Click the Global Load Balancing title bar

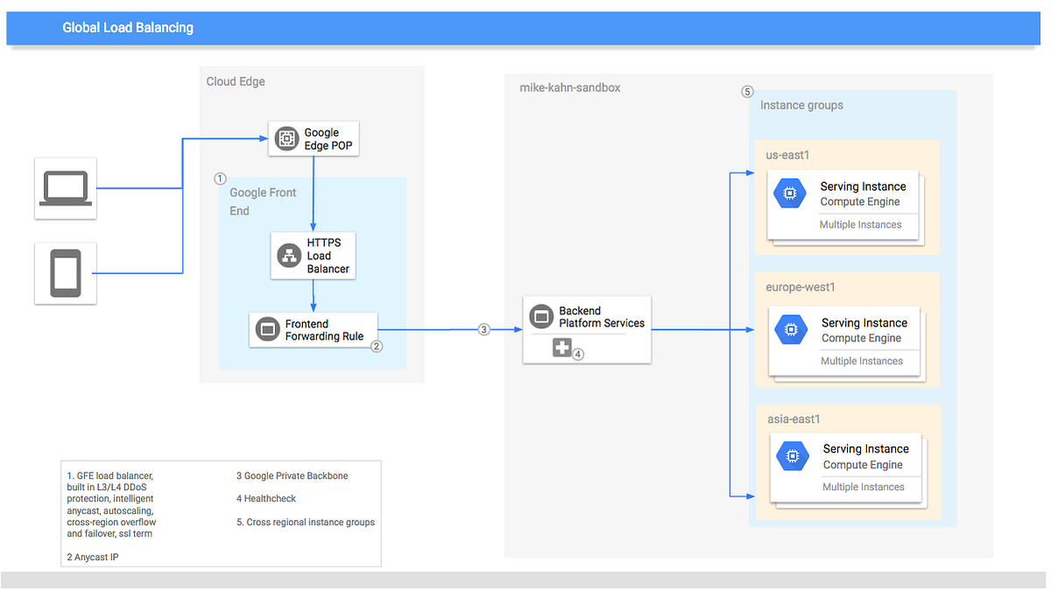[128, 27]
